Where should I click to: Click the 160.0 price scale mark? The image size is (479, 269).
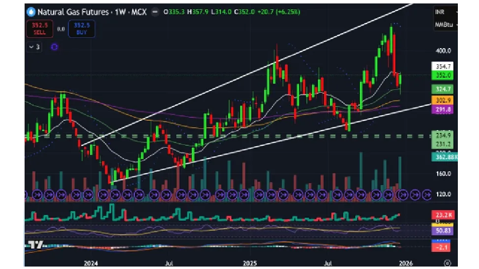[443, 174]
